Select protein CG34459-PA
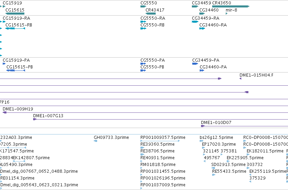 tap(195, 64)
